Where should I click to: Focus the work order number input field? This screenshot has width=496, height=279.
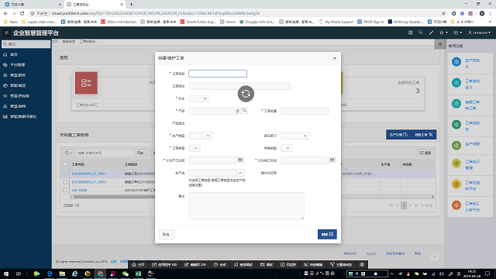[218, 74]
